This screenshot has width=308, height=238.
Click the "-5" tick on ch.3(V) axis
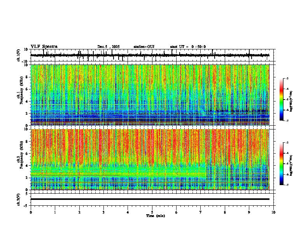point(26,206)
